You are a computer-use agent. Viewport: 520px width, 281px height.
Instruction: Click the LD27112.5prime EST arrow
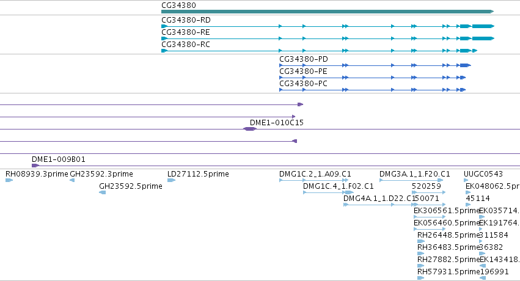171,180
